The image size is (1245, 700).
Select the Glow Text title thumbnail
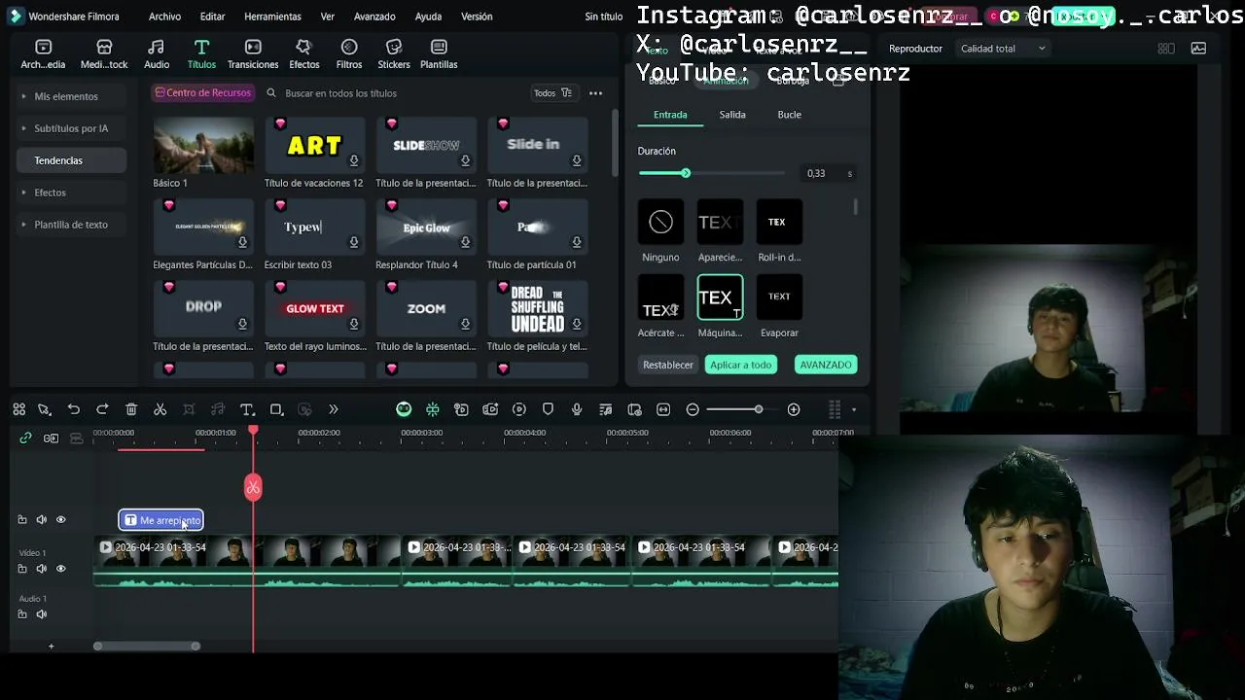[x=315, y=308]
